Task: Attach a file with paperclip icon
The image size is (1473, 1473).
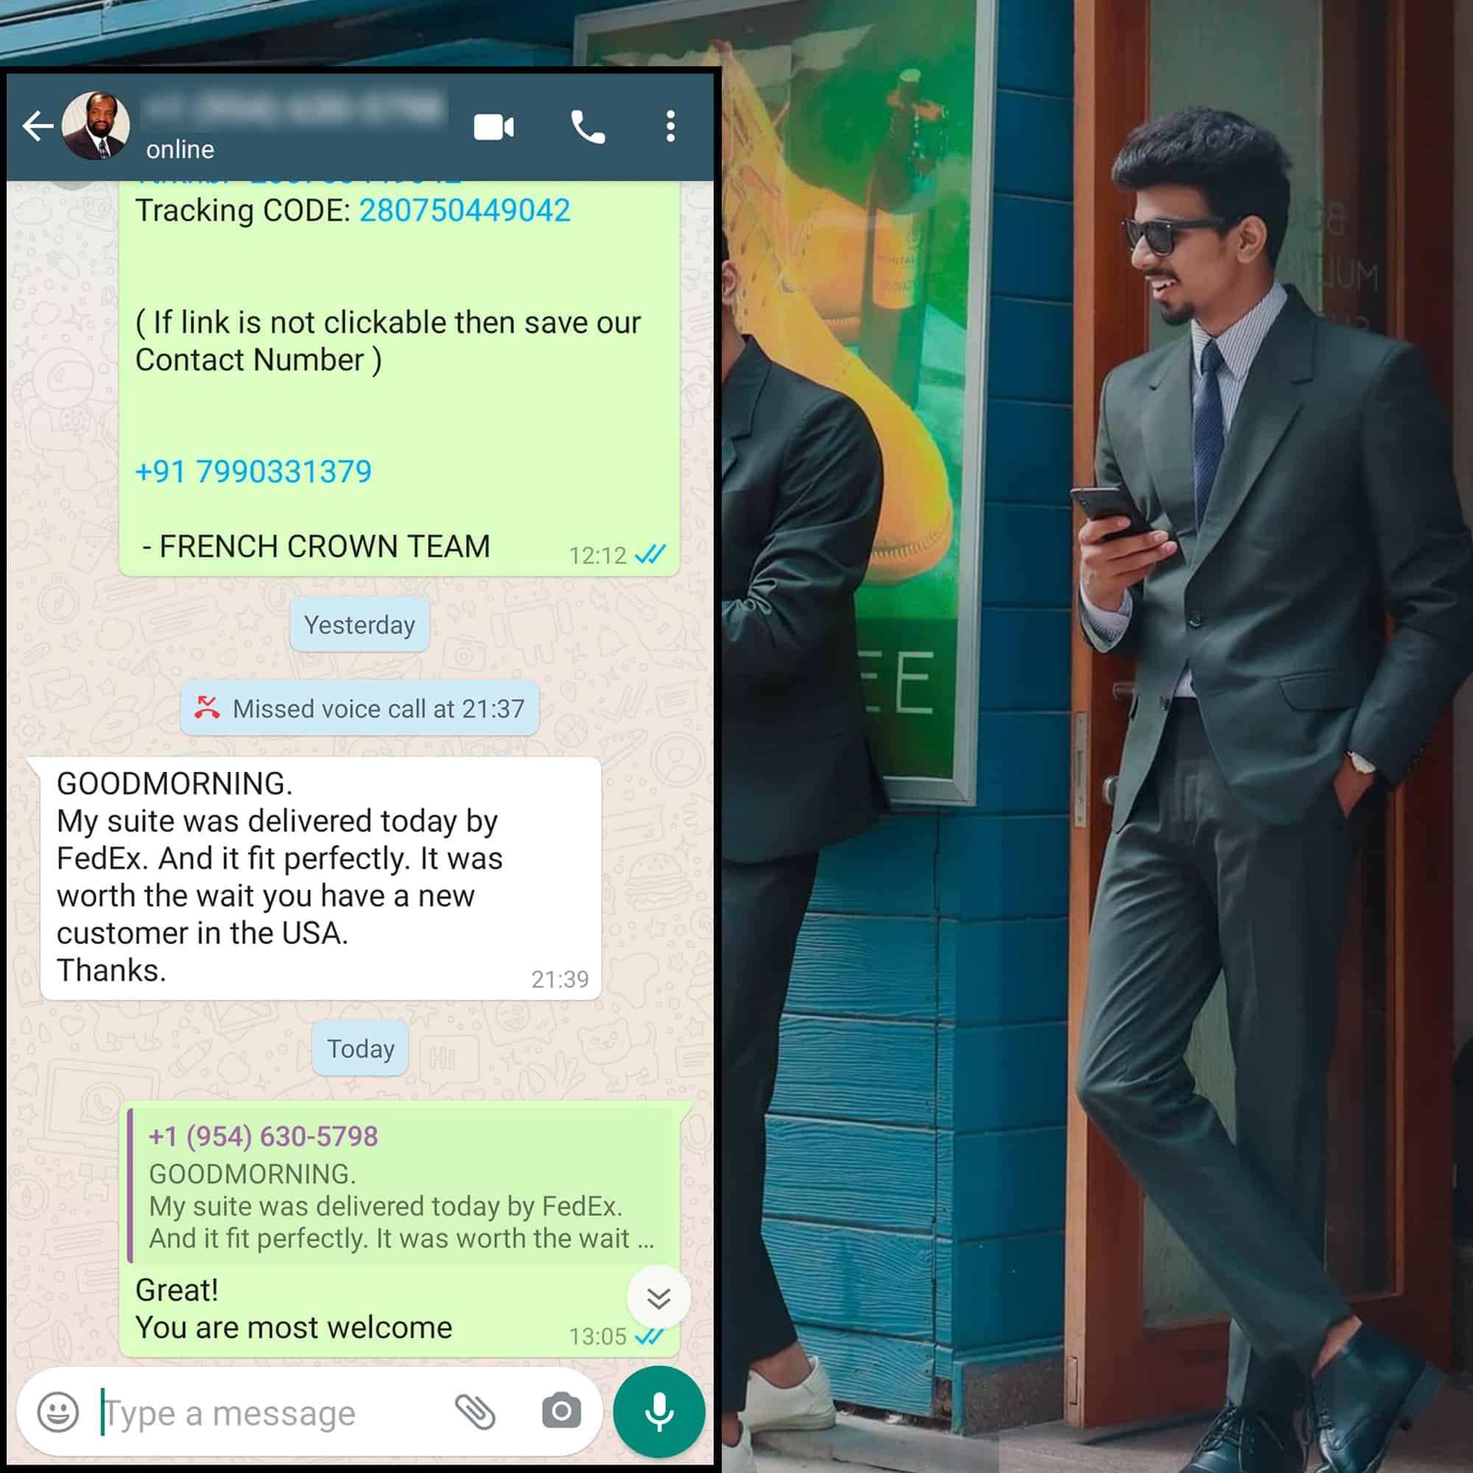Action: (475, 1412)
